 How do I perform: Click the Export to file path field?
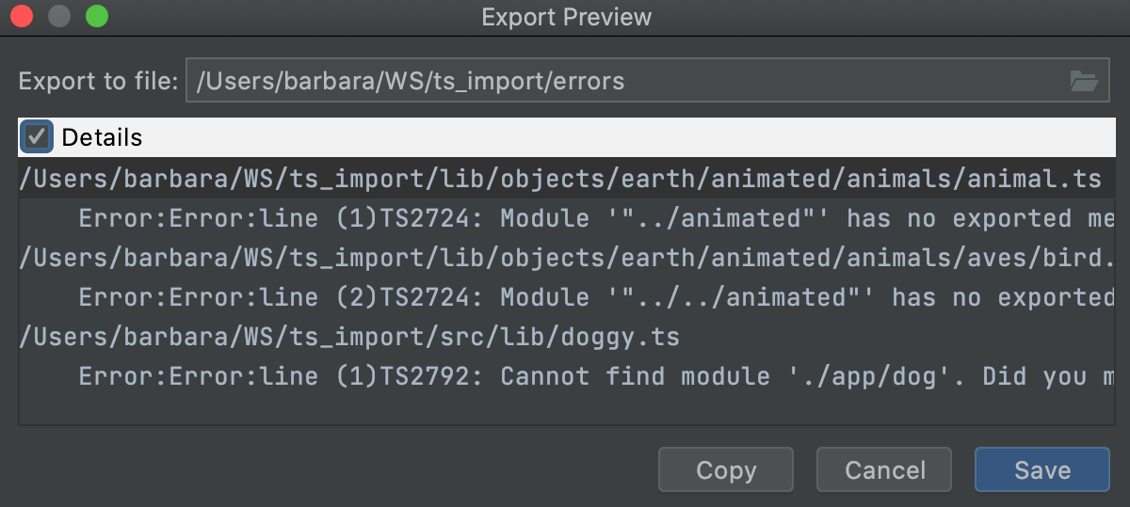click(x=621, y=82)
